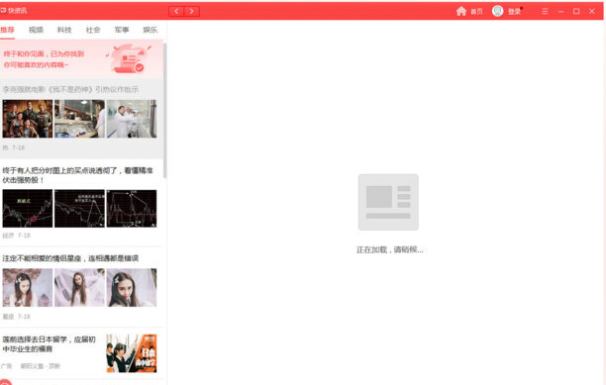Switch to the 娱乐 tab
Image resolution: width=606 pixels, height=385 pixels.
click(151, 30)
